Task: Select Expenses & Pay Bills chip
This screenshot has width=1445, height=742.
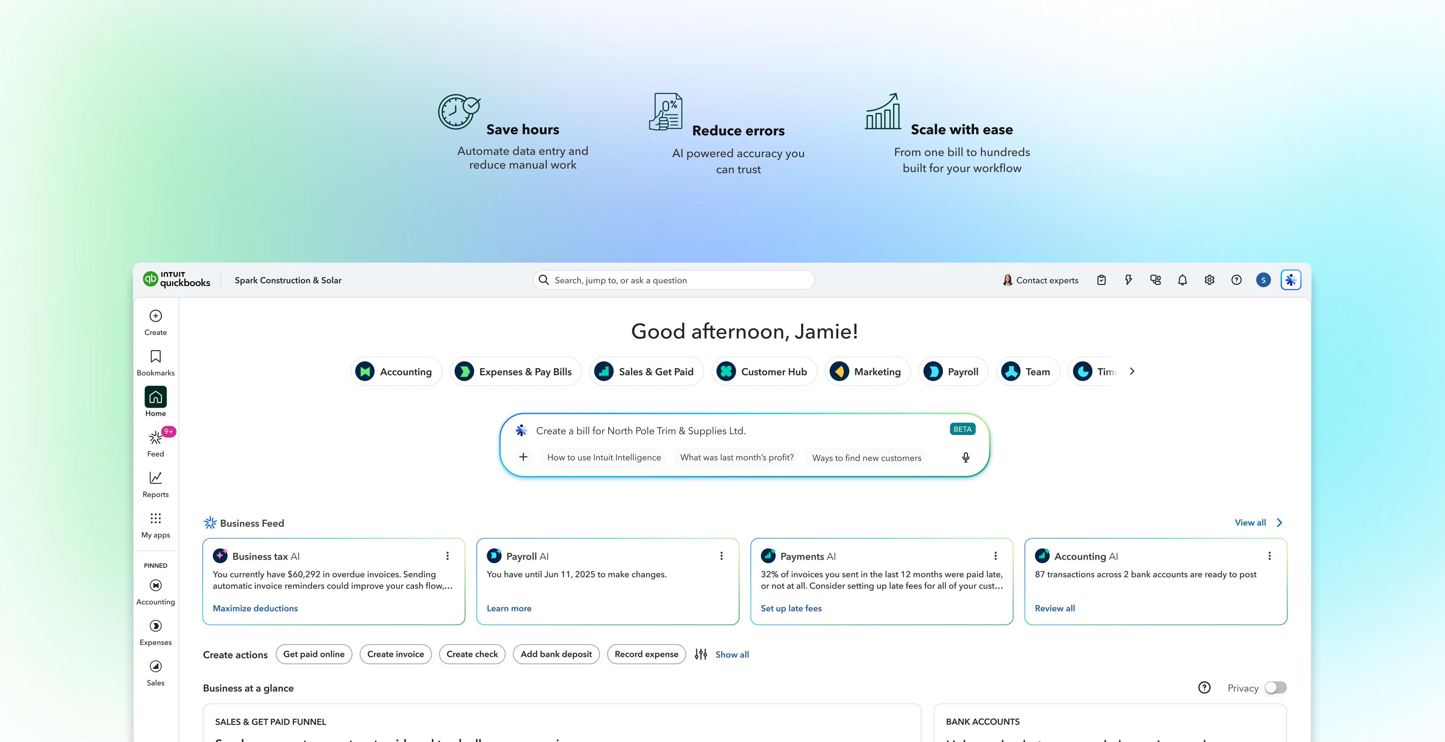Action: tap(516, 371)
